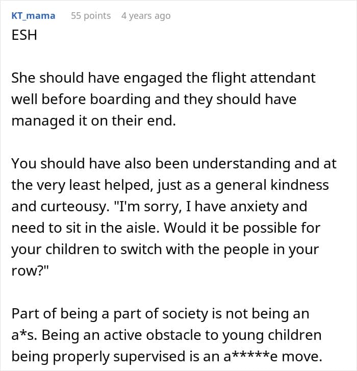The width and height of the screenshot is (357, 371).
Task: Click the phrase 'managed it on their end'
Action: [x=93, y=121]
